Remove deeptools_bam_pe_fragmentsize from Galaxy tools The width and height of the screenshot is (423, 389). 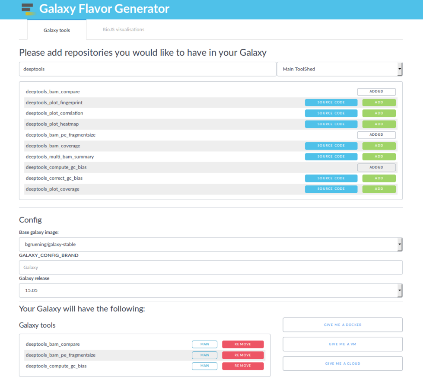pos(243,355)
